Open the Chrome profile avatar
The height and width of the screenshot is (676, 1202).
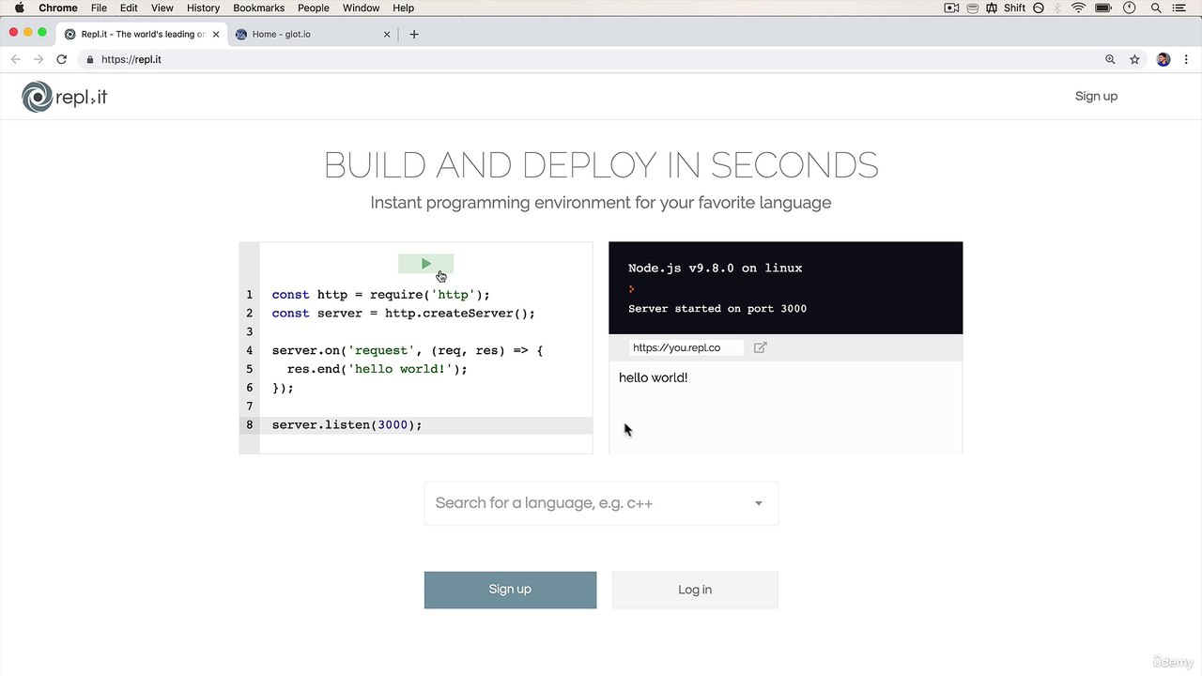click(1163, 59)
